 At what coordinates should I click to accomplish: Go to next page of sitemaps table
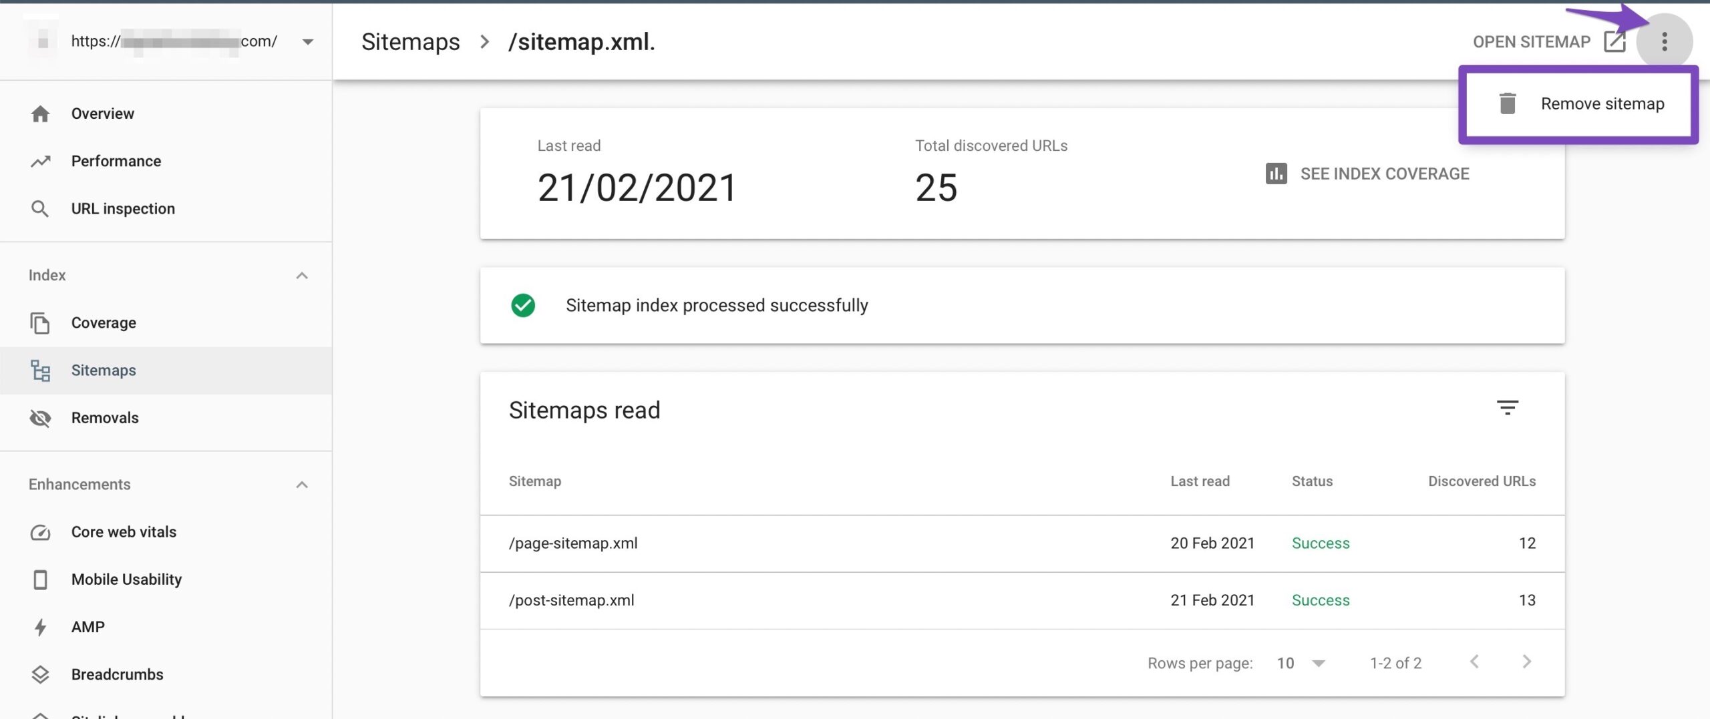pyautogui.click(x=1526, y=662)
